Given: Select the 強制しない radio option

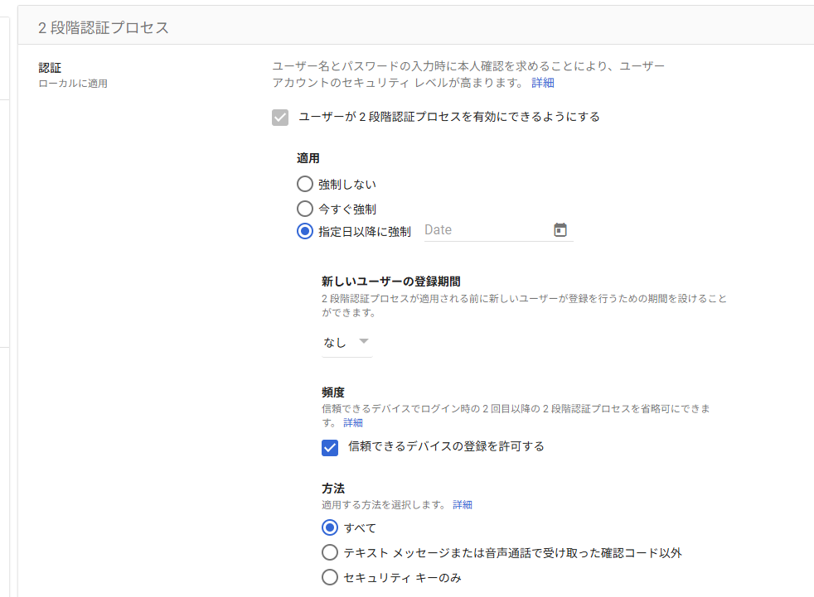Looking at the screenshot, I should [305, 184].
